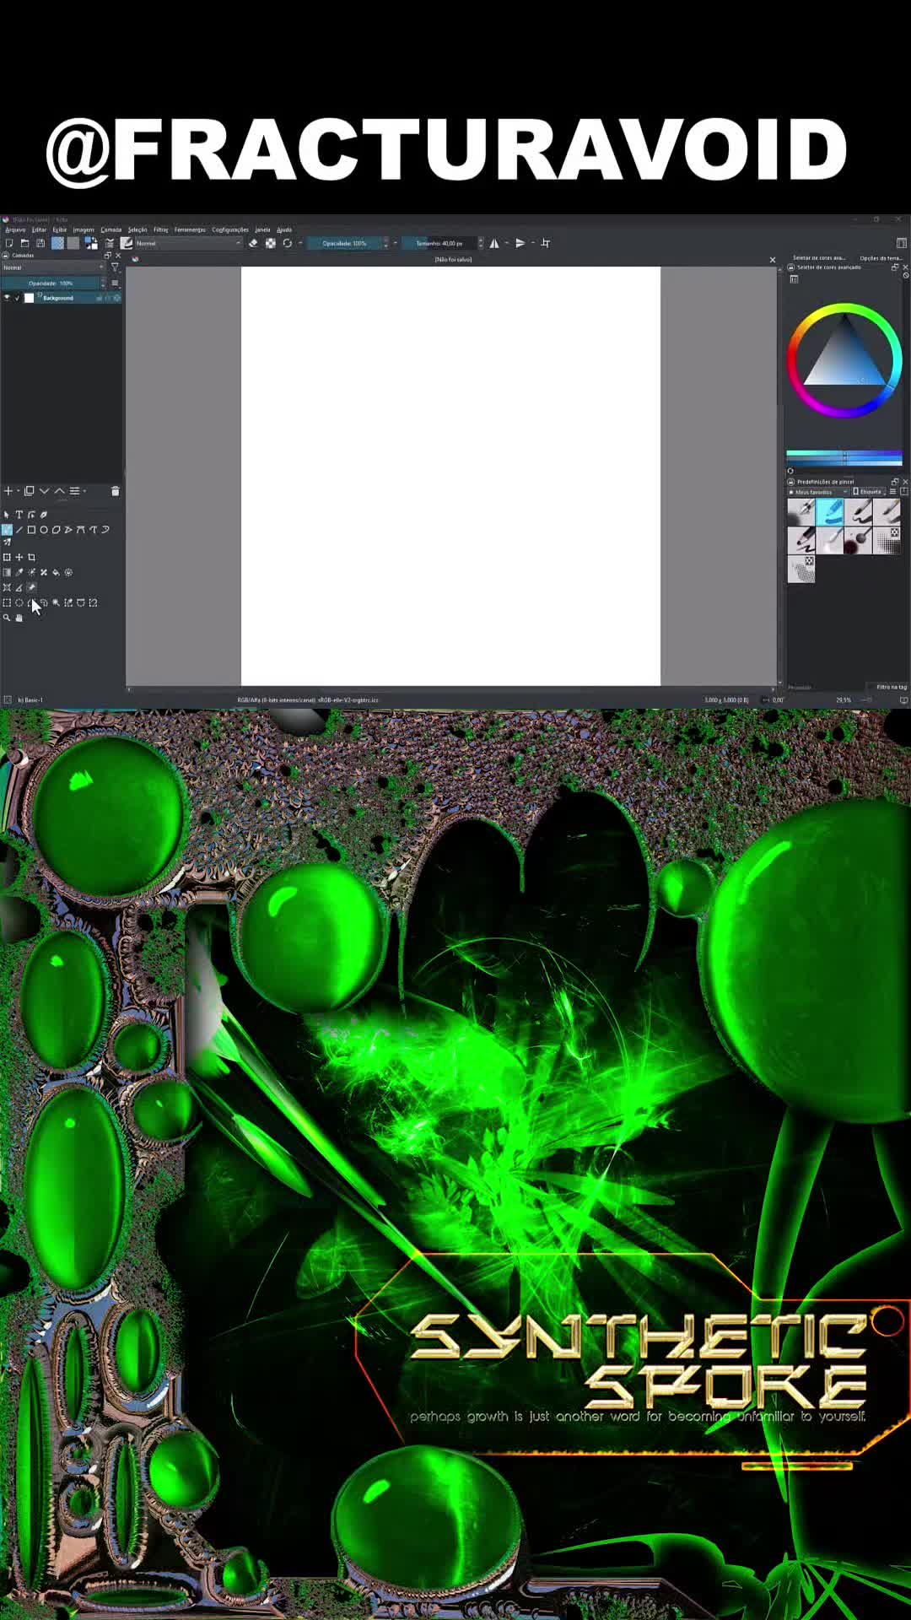Open the Filtros menu

(x=160, y=229)
